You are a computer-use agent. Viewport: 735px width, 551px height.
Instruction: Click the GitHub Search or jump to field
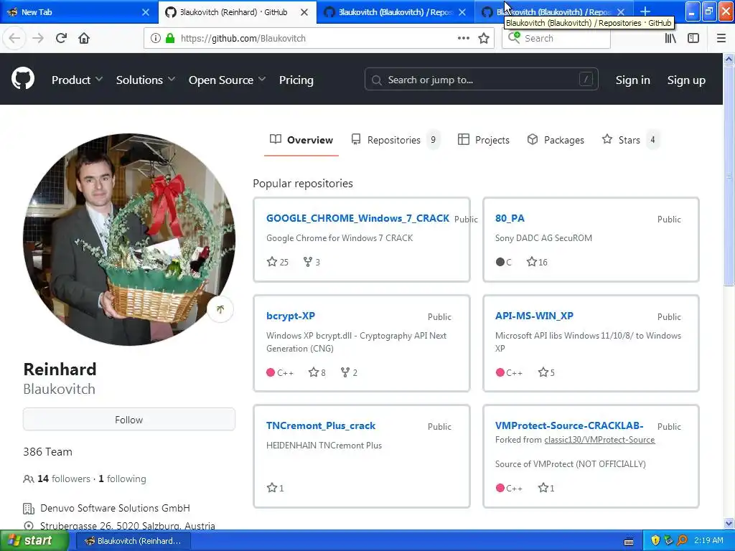point(482,80)
